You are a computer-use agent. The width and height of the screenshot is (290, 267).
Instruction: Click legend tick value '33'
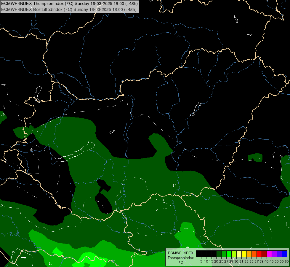click(x=246, y=261)
